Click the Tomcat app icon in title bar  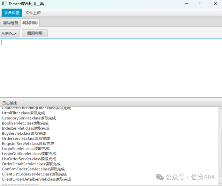pos(4,4)
